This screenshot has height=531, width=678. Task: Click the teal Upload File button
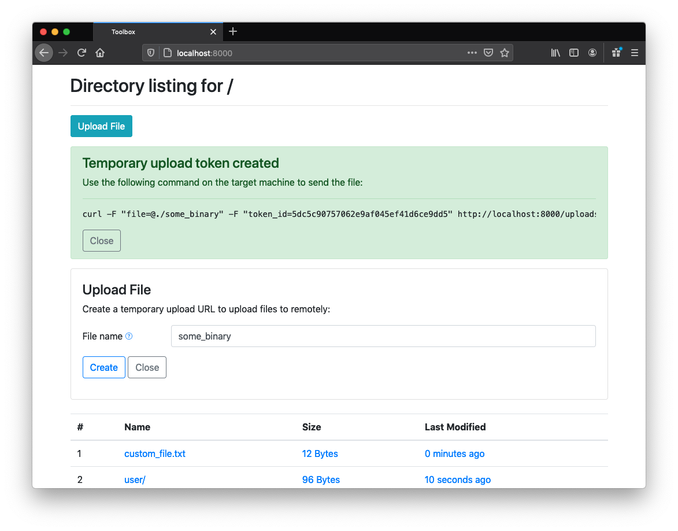(101, 126)
